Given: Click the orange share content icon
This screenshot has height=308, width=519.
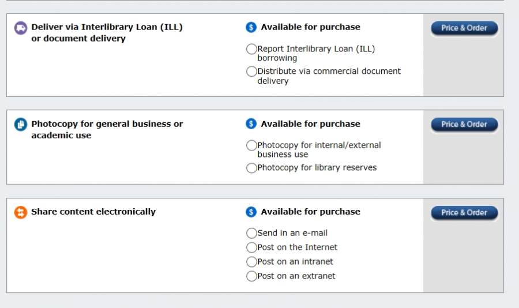Looking at the screenshot, I should pyautogui.click(x=20, y=212).
